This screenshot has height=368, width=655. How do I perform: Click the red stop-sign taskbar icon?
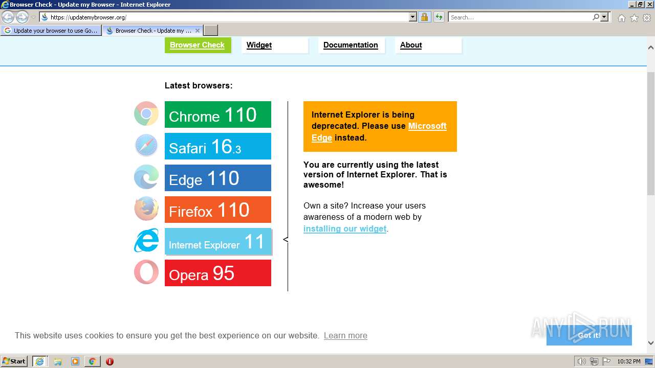[110, 361]
